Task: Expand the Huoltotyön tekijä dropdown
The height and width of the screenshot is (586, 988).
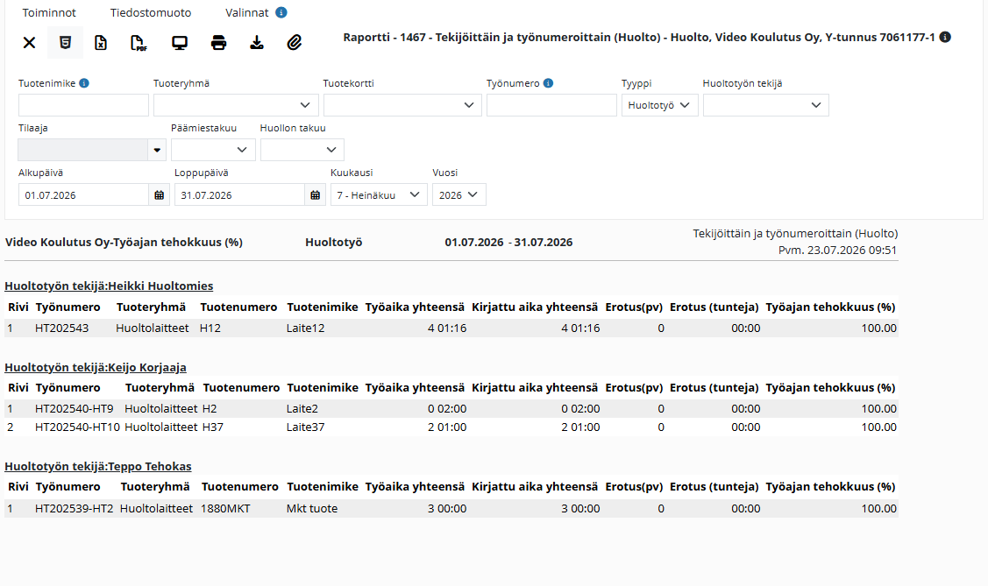Action: pyautogui.click(x=765, y=105)
